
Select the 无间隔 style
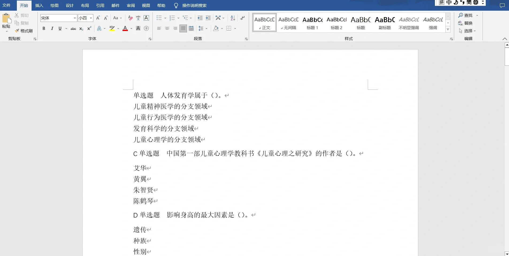(x=288, y=23)
